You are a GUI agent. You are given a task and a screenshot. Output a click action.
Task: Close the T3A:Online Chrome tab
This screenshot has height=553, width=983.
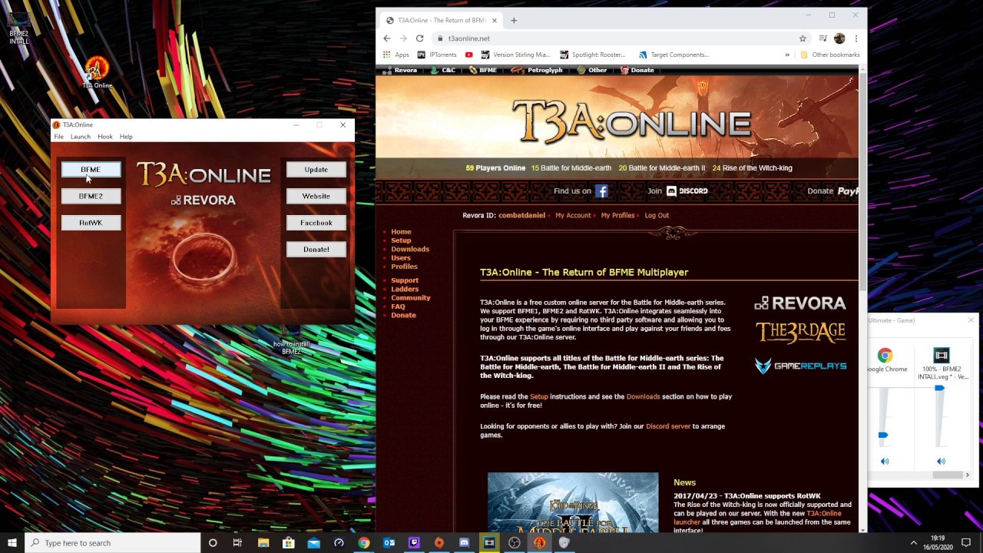tap(495, 20)
